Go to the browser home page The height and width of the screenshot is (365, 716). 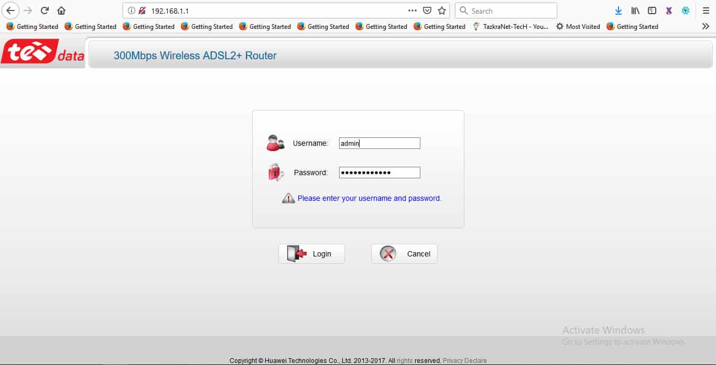click(x=61, y=10)
